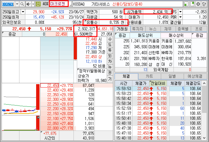Open the dropdown arrow next to speaker
Viewport: 209px width, 142px height.
pos(33,4)
